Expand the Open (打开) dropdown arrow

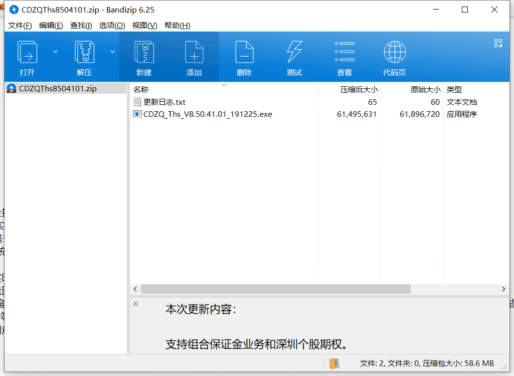click(x=55, y=52)
